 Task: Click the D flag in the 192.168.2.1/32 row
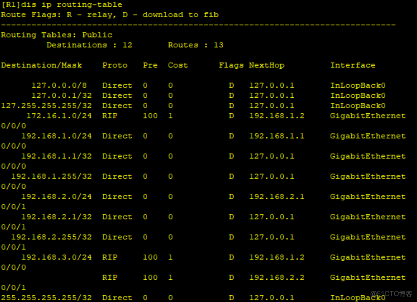(x=231, y=217)
